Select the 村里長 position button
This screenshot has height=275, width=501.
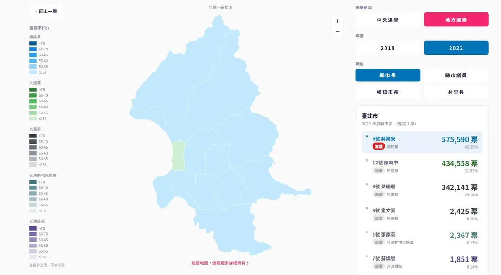[456, 92]
